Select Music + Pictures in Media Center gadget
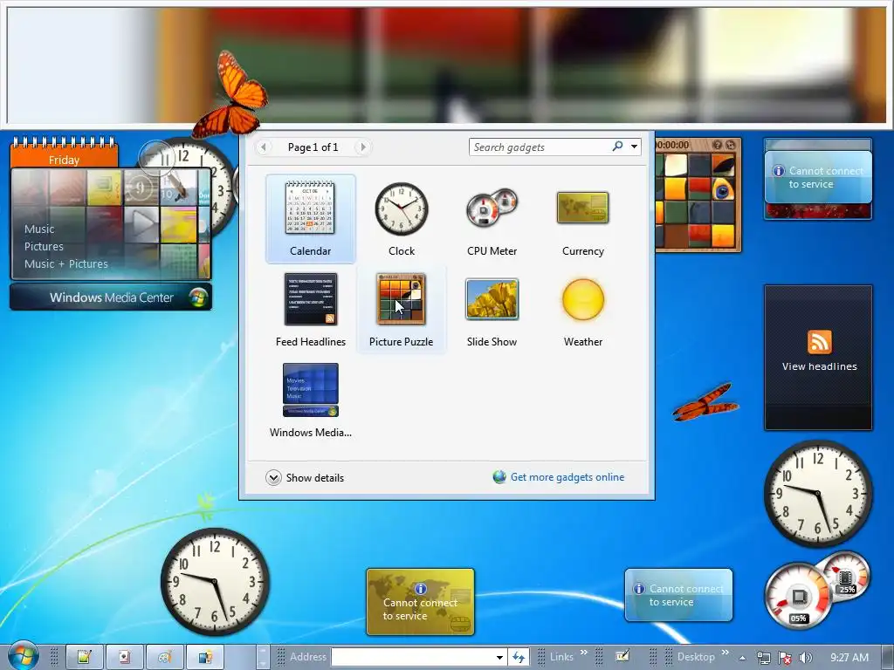The height and width of the screenshot is (670, 894). [x=66, y=263]
